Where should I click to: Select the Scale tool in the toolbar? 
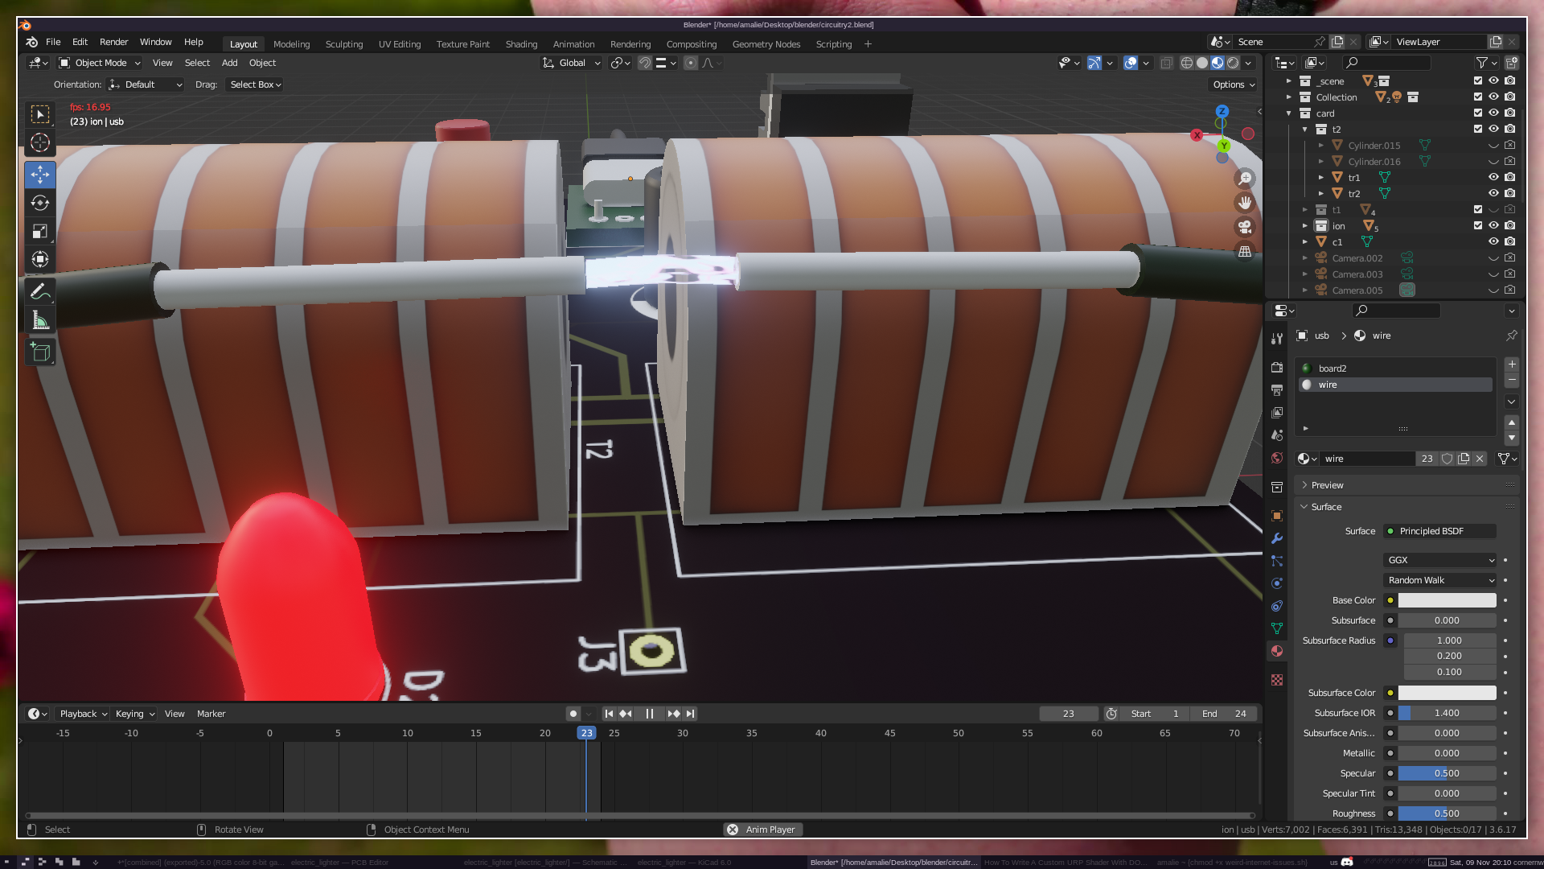click(40, 232)
